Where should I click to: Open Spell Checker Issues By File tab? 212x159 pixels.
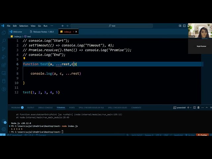pyautogui.click(x=91, y=108)
